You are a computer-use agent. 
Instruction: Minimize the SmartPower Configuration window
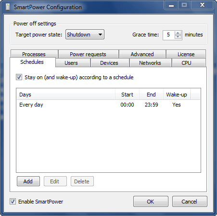[171, 5]
